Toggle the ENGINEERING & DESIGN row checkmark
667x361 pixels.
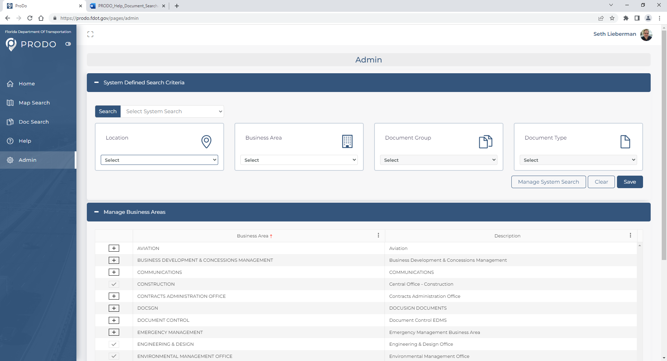coord(114,344)
